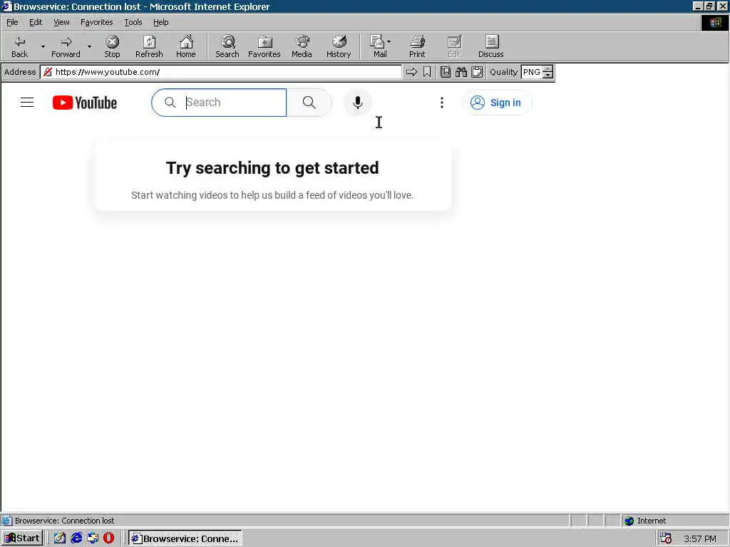Open the Favorites menu
This screenshot has height=547, width=730.
[96, 22]
